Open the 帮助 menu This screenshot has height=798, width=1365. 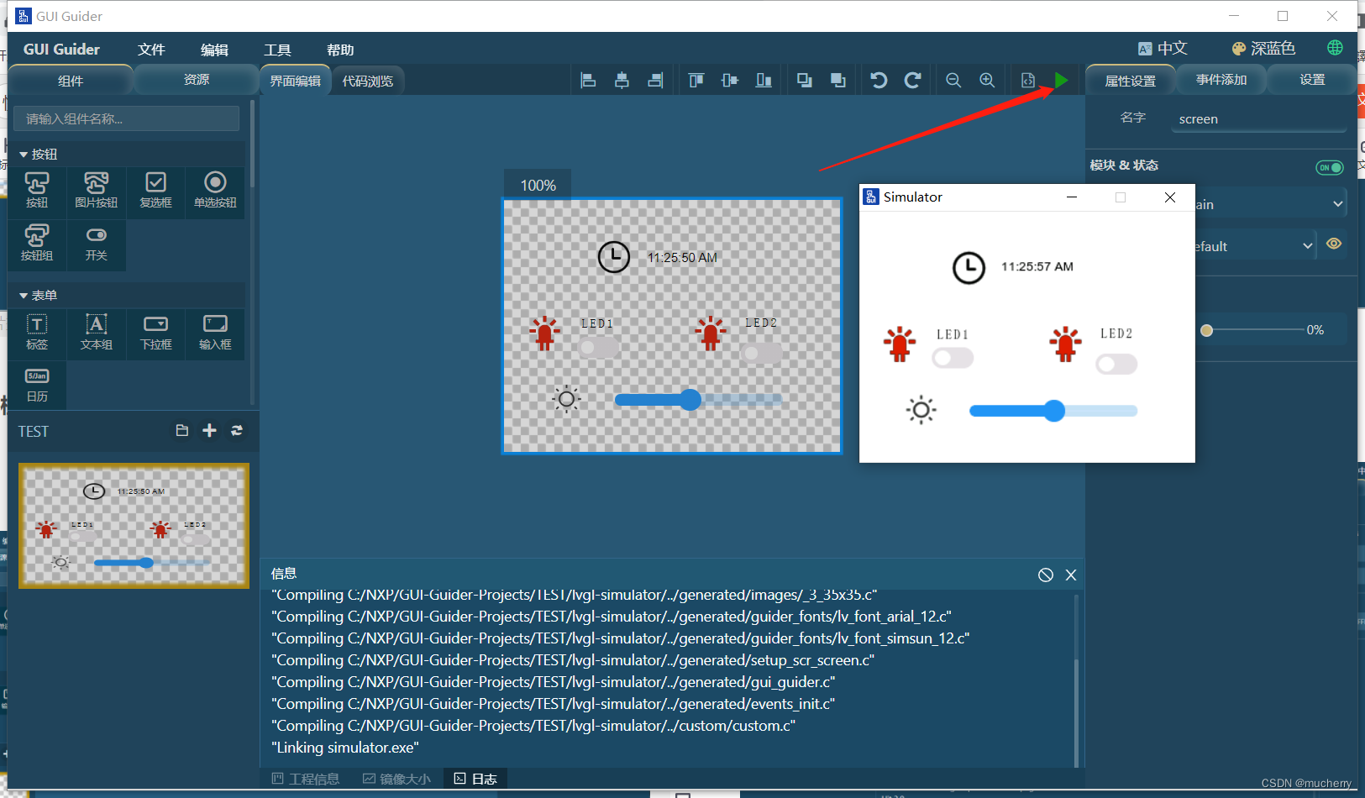340,50
